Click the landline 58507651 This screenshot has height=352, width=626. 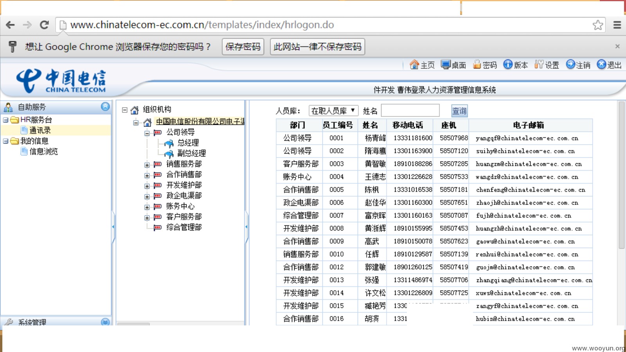coord(454,203)
